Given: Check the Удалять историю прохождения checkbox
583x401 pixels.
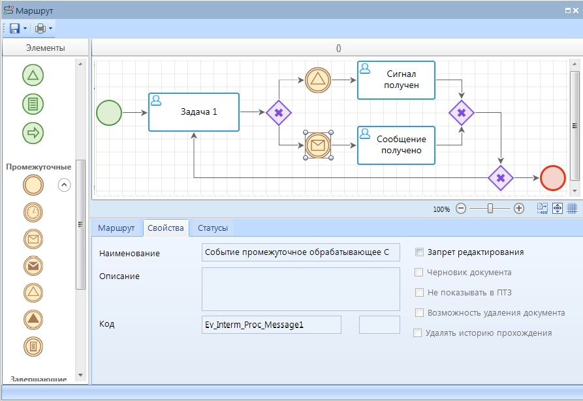Looking at the screenshot, I should tap(418, 333).
